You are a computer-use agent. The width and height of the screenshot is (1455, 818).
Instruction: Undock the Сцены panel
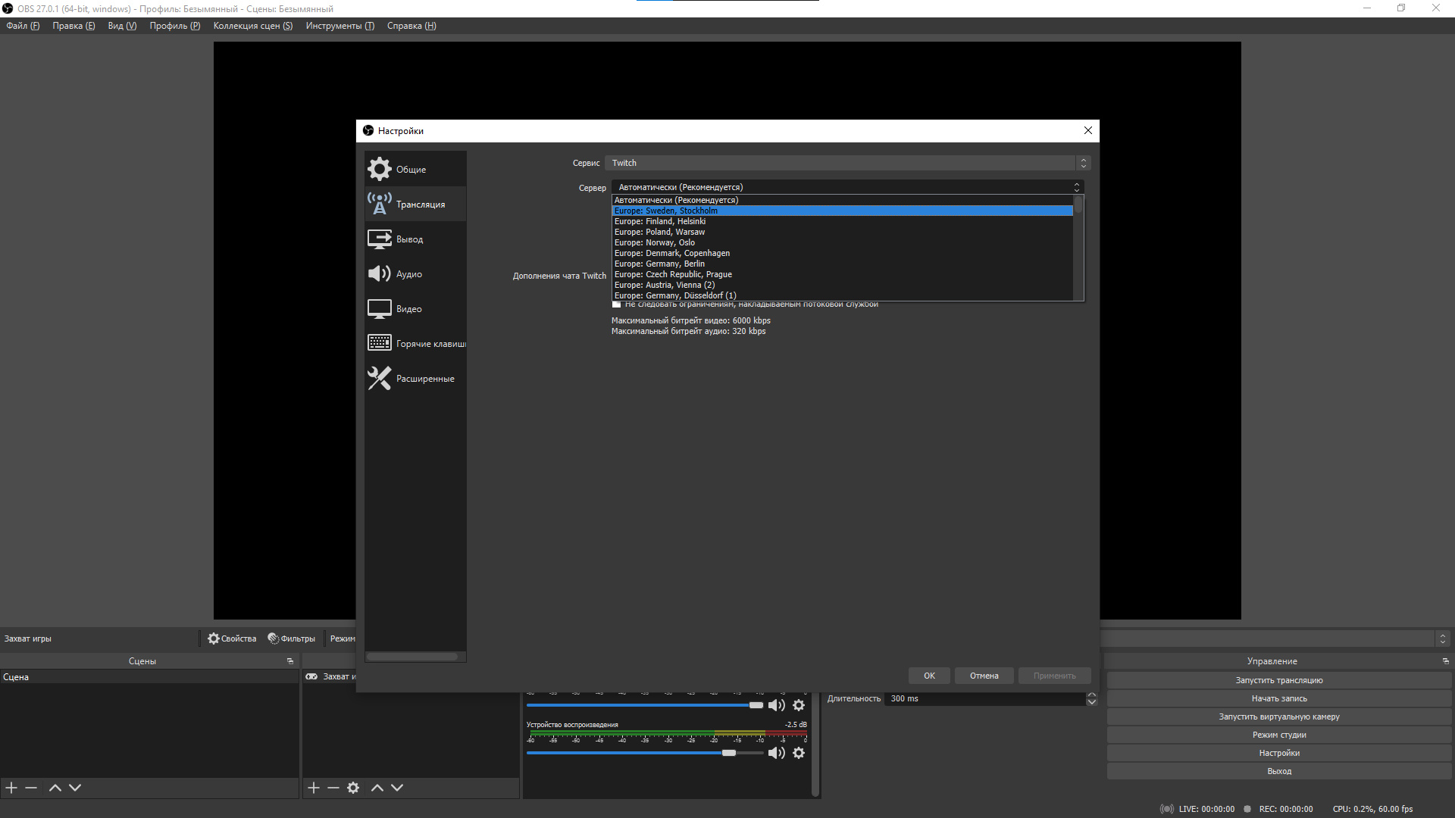(x=289, y=661)
